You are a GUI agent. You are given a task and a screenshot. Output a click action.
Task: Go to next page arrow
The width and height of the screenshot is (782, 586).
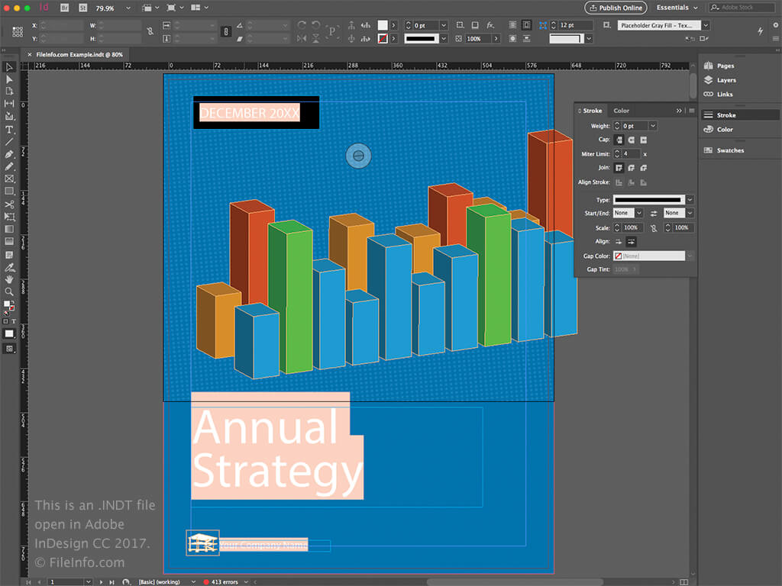tap(102, 581)
